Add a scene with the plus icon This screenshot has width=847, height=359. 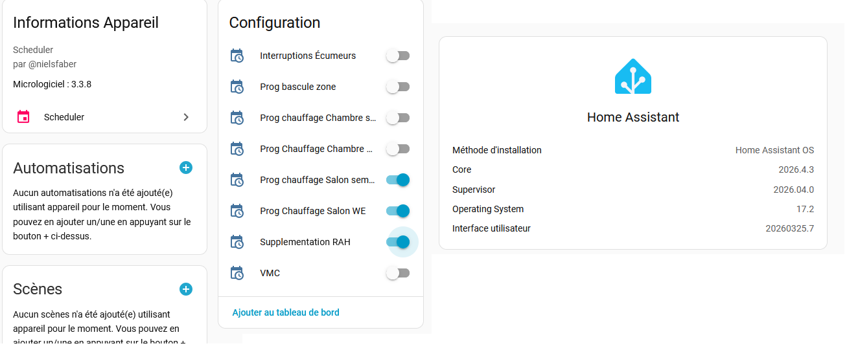[186, 289]
